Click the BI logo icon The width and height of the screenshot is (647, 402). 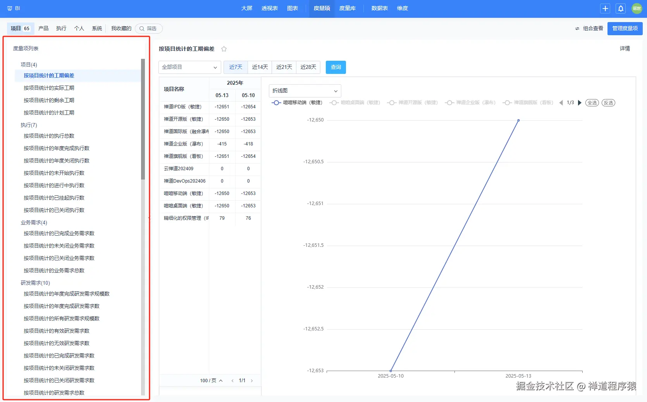coord(10,8)
